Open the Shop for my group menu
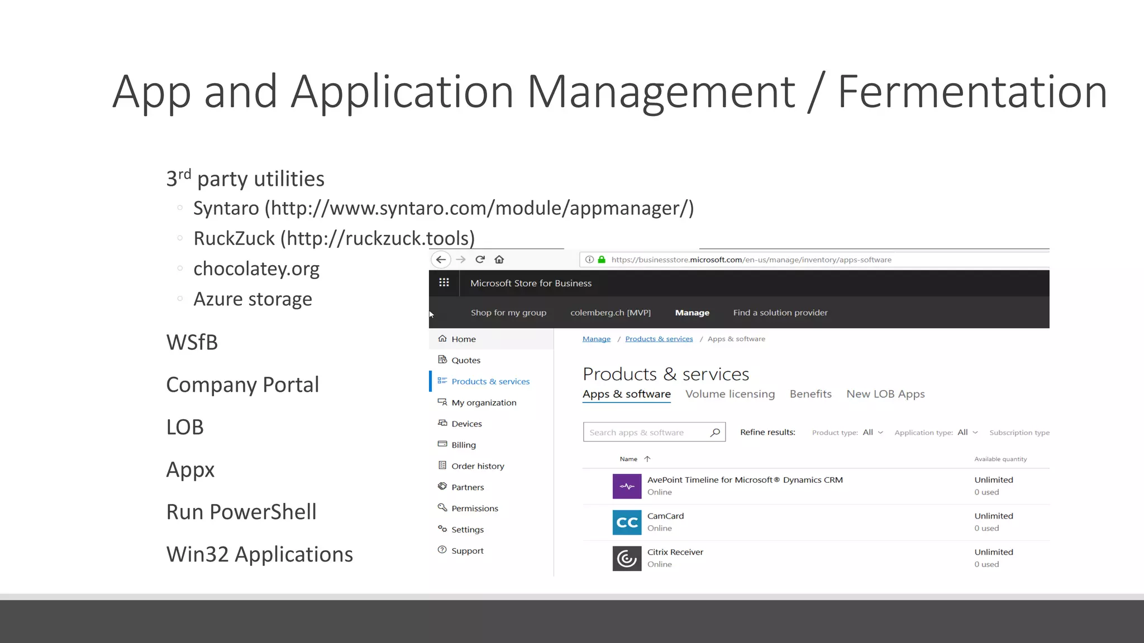Image resolution: width=1144 pixels, height=643 pixels. pyautogui.click(x=508, y=313)
